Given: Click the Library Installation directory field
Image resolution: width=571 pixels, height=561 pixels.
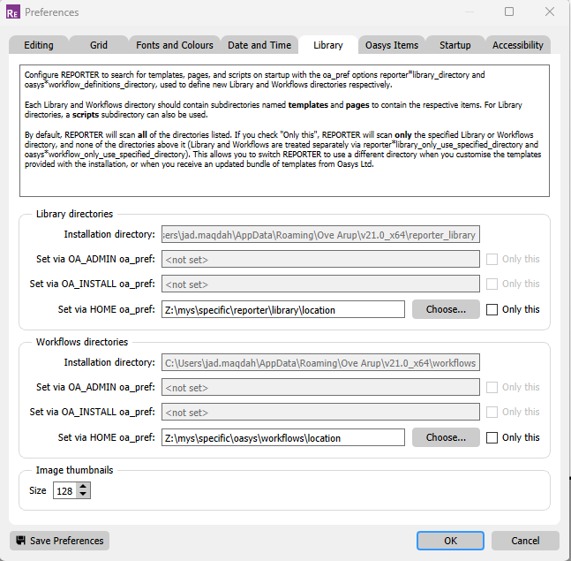Looking at the screenshot, I should [x=320, y=234].
